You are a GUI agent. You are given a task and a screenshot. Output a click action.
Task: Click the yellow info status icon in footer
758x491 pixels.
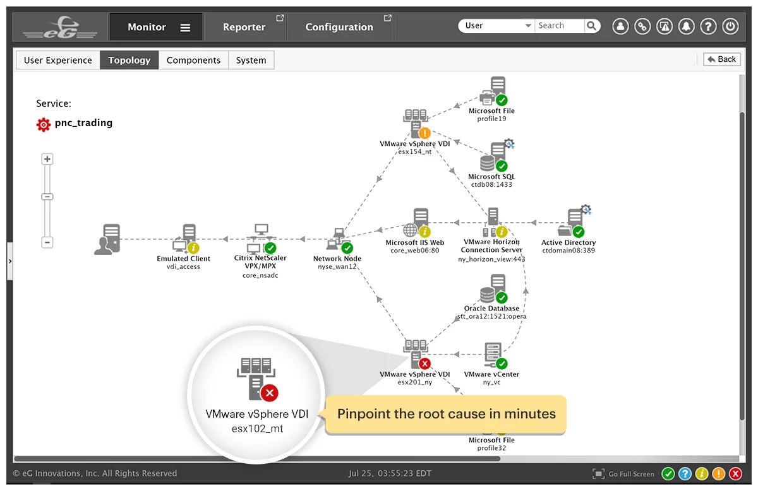click(702, 474)
